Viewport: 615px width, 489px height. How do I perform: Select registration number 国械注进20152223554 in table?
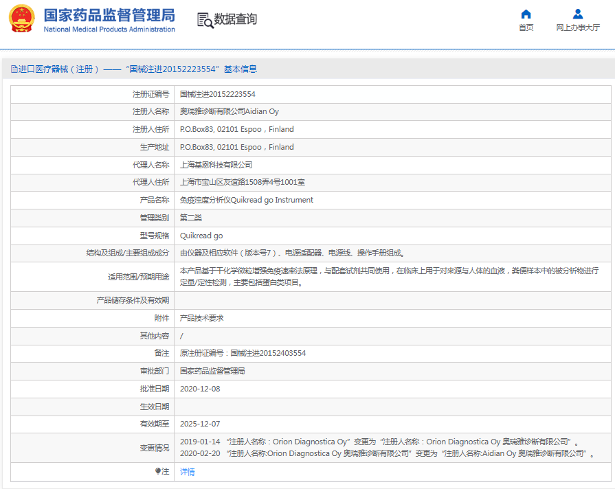click(x=217, y=94)
